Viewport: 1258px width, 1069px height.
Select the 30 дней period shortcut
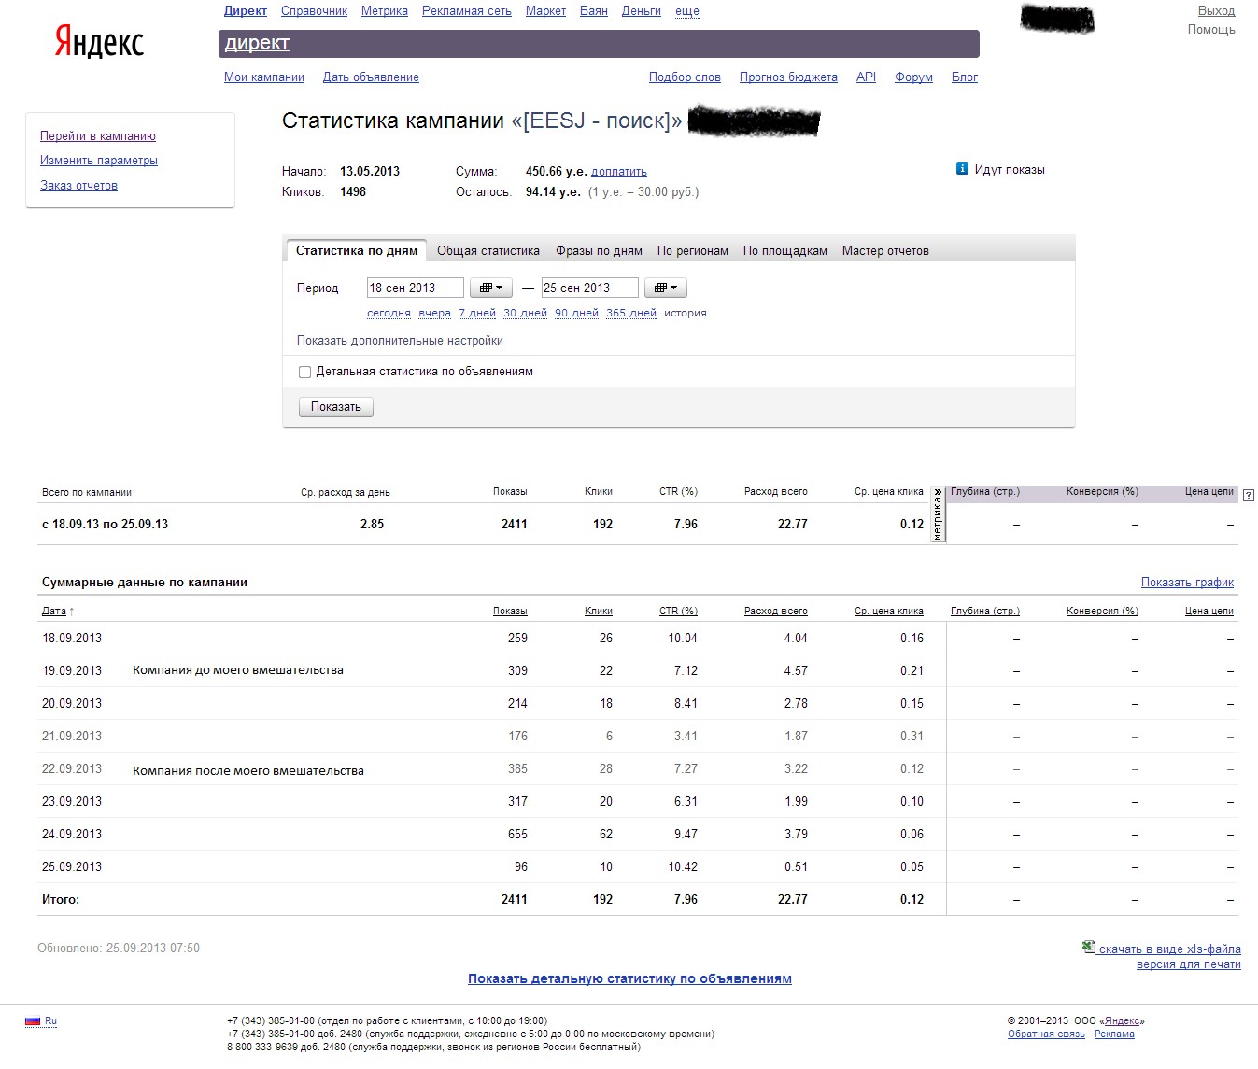point(525,313)
